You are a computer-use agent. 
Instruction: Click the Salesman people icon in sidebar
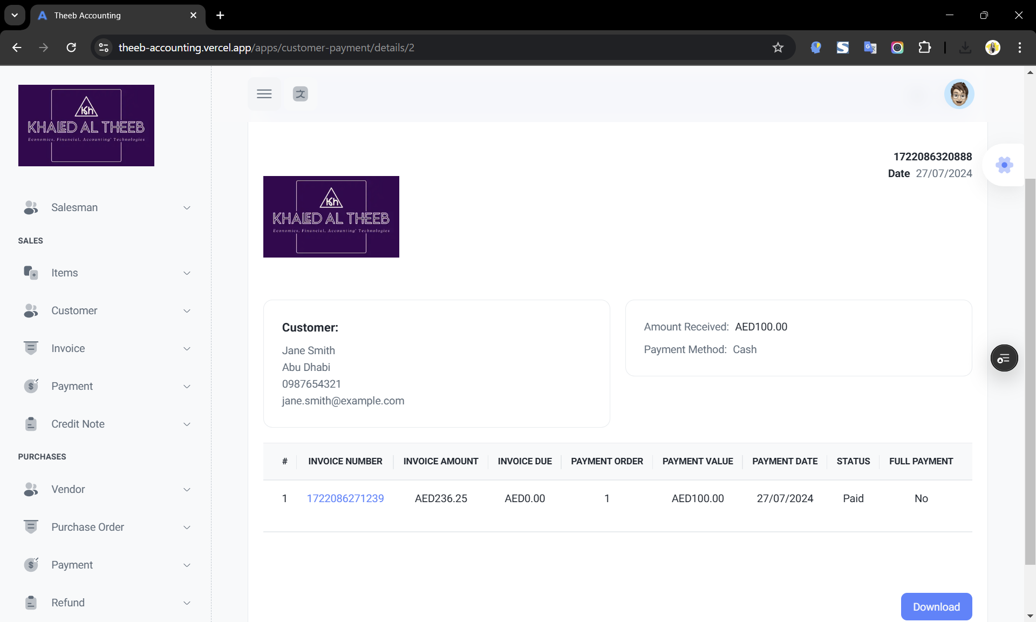[x=31, y=207]
